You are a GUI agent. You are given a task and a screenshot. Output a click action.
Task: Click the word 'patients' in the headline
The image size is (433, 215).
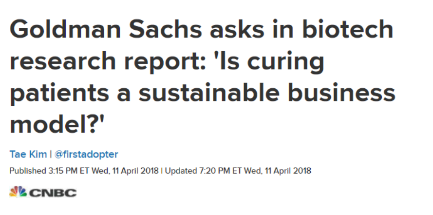click(x=59, y=94)
